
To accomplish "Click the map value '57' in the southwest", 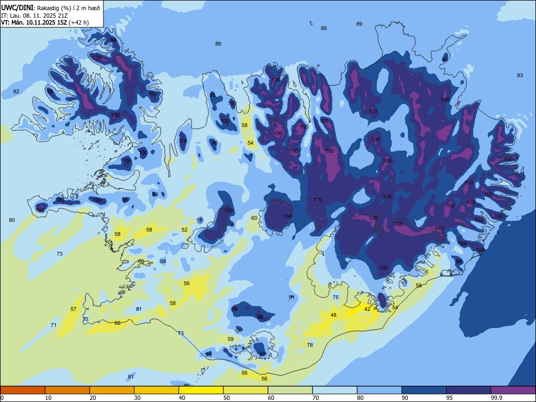I will coord(73,309).
